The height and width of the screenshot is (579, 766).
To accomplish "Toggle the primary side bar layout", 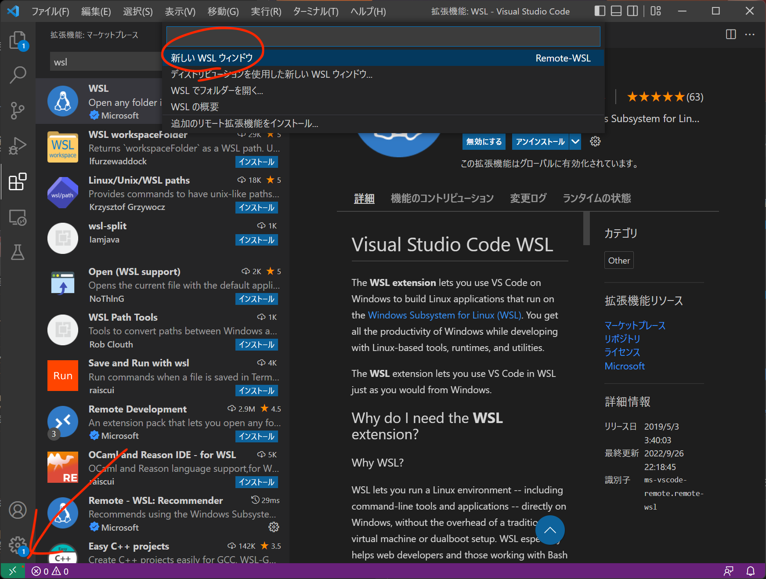I will pos(600,11).
